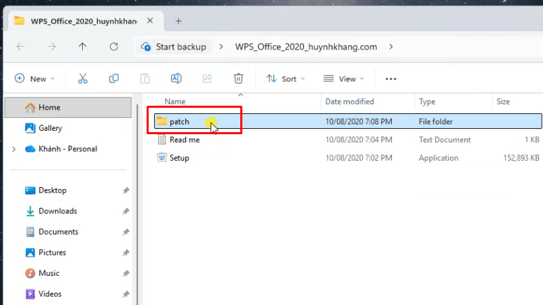Open Downloads in the sidebar
The width and height of the screenshot is (543, 305).
58,211
